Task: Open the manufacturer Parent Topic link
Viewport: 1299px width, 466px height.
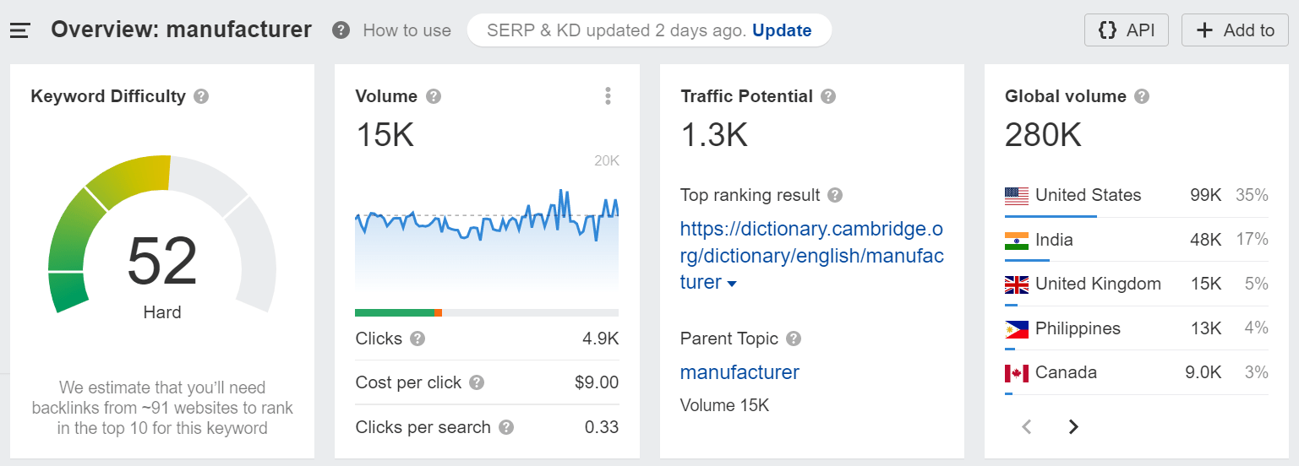Action: click(740, 372)
